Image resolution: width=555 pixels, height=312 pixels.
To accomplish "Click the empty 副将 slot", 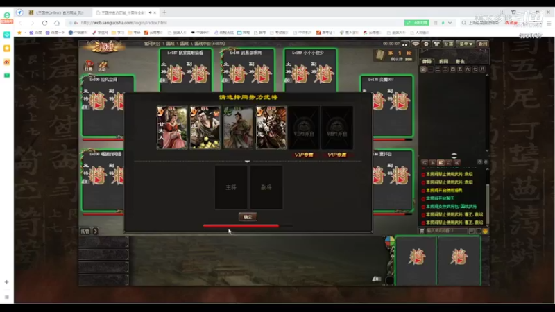I will pos(266,187).
